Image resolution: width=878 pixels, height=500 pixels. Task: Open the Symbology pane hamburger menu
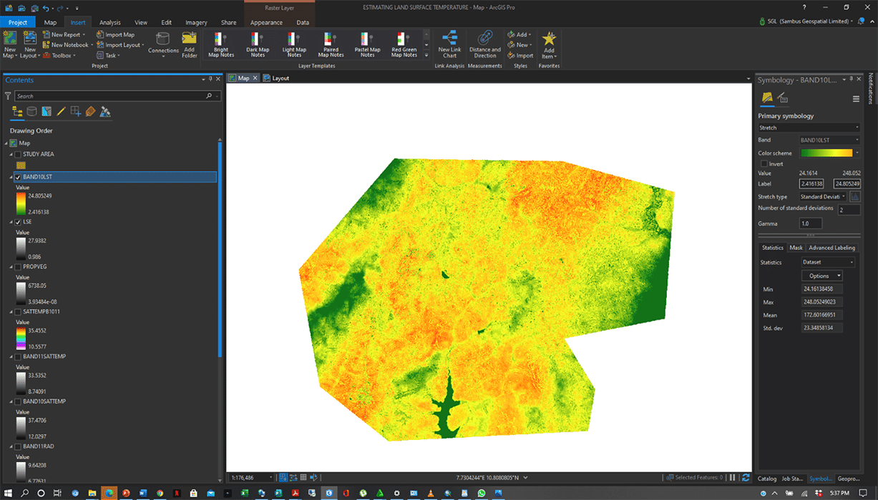[x=856, y=99]
